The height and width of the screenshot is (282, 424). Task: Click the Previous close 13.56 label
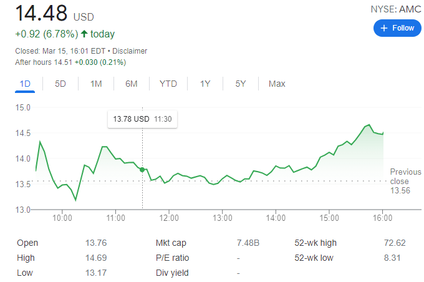point(405,181)
